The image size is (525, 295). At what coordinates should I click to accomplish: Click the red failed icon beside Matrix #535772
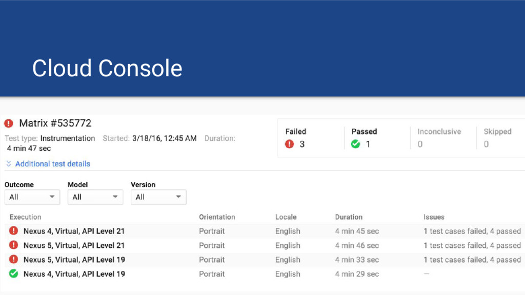click(9, 123)
